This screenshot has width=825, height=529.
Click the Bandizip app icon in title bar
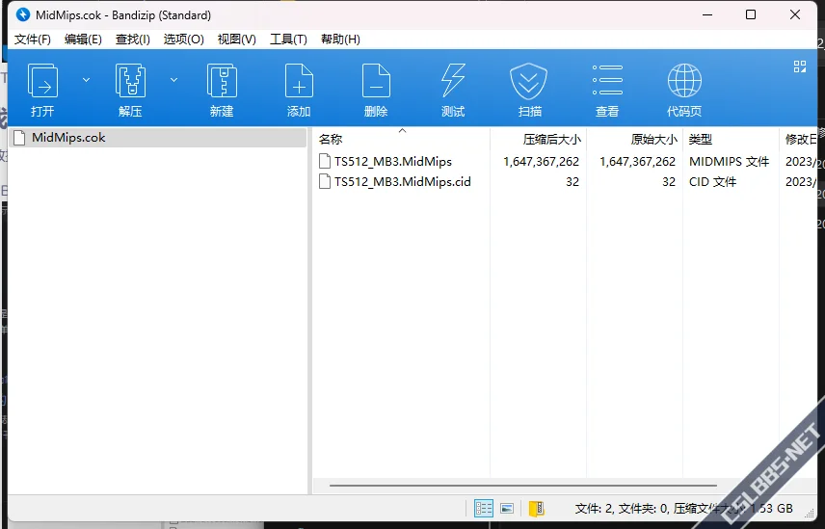pyautogui.click(x=23, y=14)
